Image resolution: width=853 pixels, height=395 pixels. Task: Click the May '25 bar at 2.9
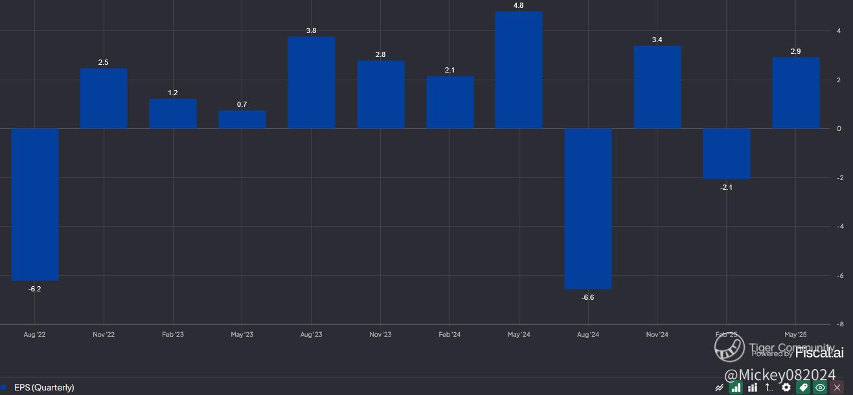coord(796,93)
